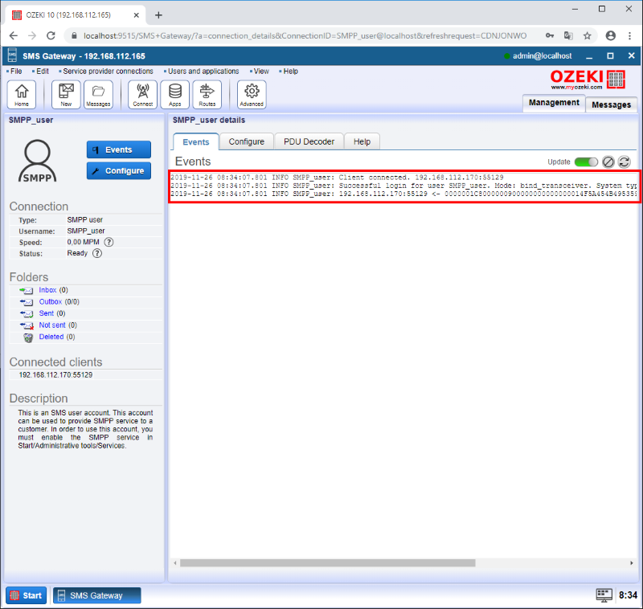Create a New message from toolbar
This screenshot has height=609, width=643.
pos(66,95)
